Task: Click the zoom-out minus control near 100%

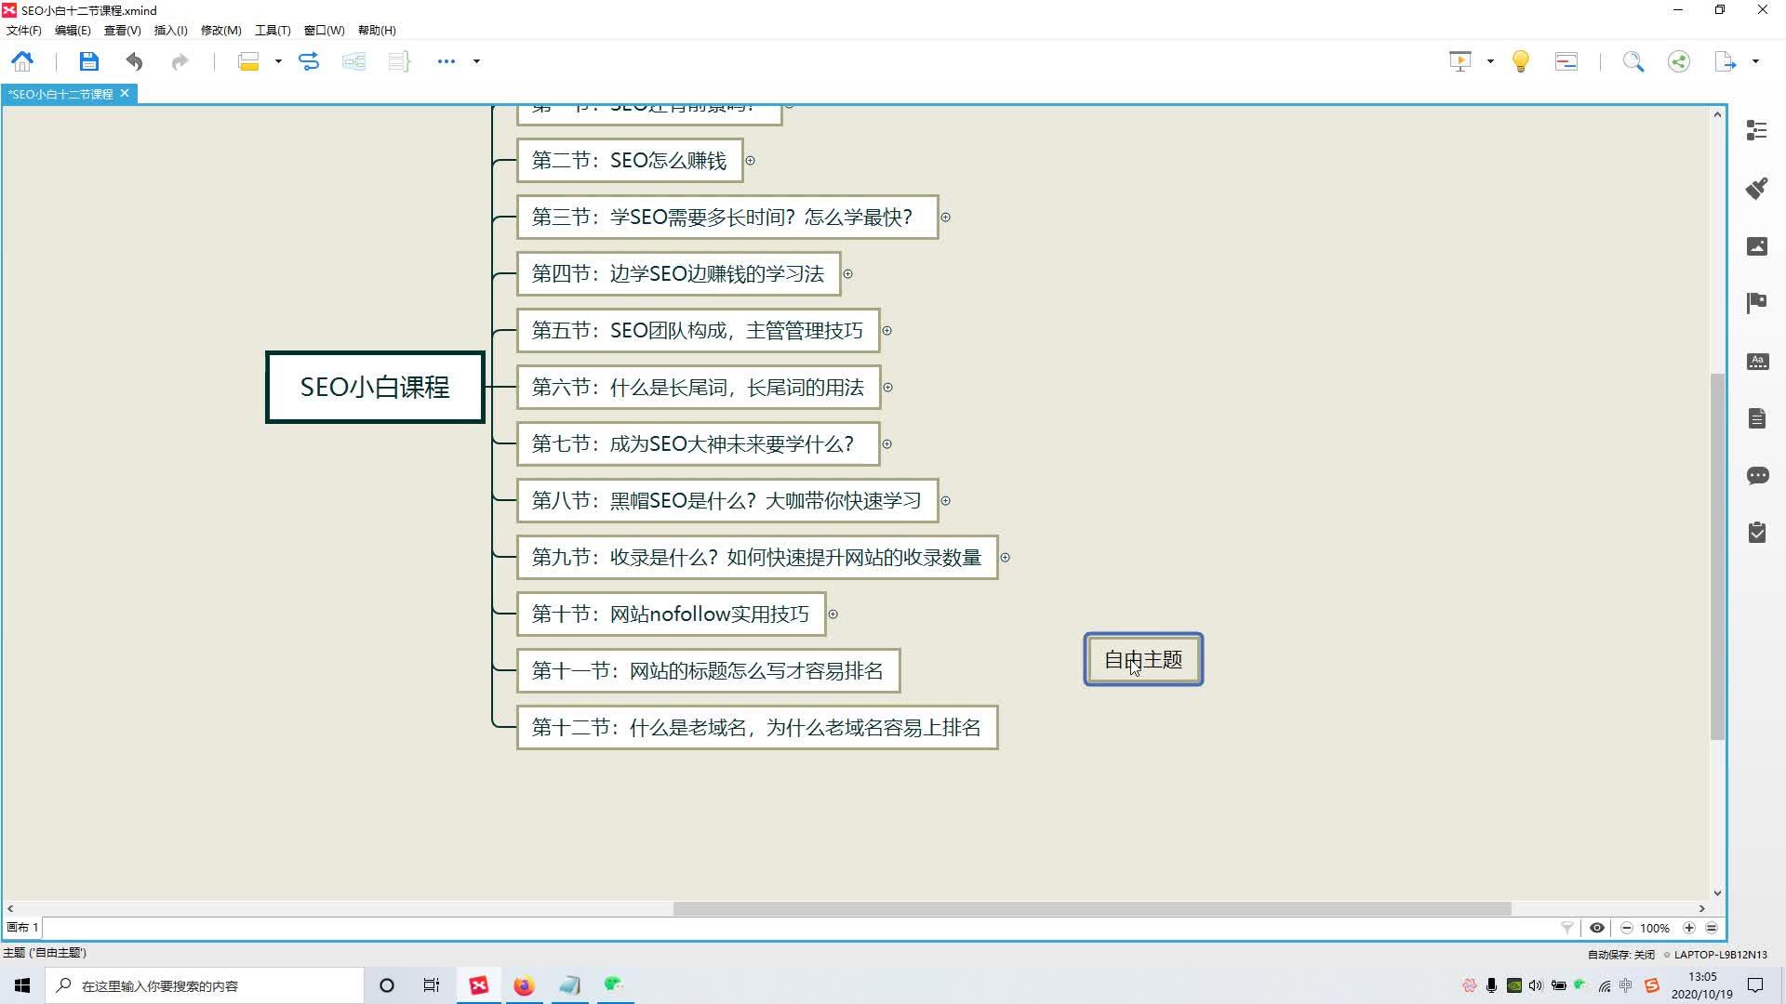Action: [x=1626, y=928]
